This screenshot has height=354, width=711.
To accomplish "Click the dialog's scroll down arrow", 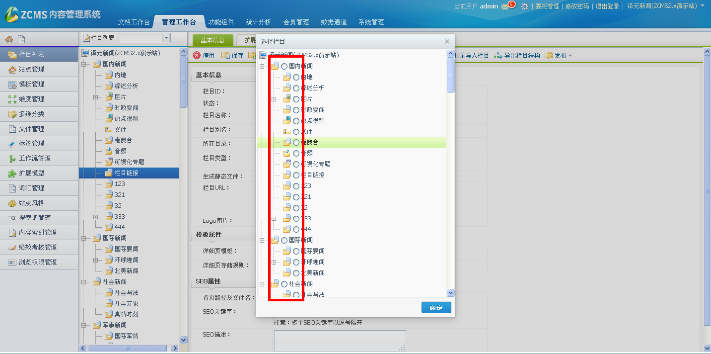I will tap(450, 293).
